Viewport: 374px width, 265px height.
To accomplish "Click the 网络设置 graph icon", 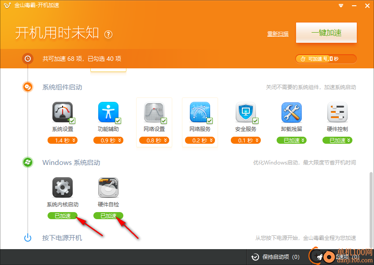I will point(154,112).
